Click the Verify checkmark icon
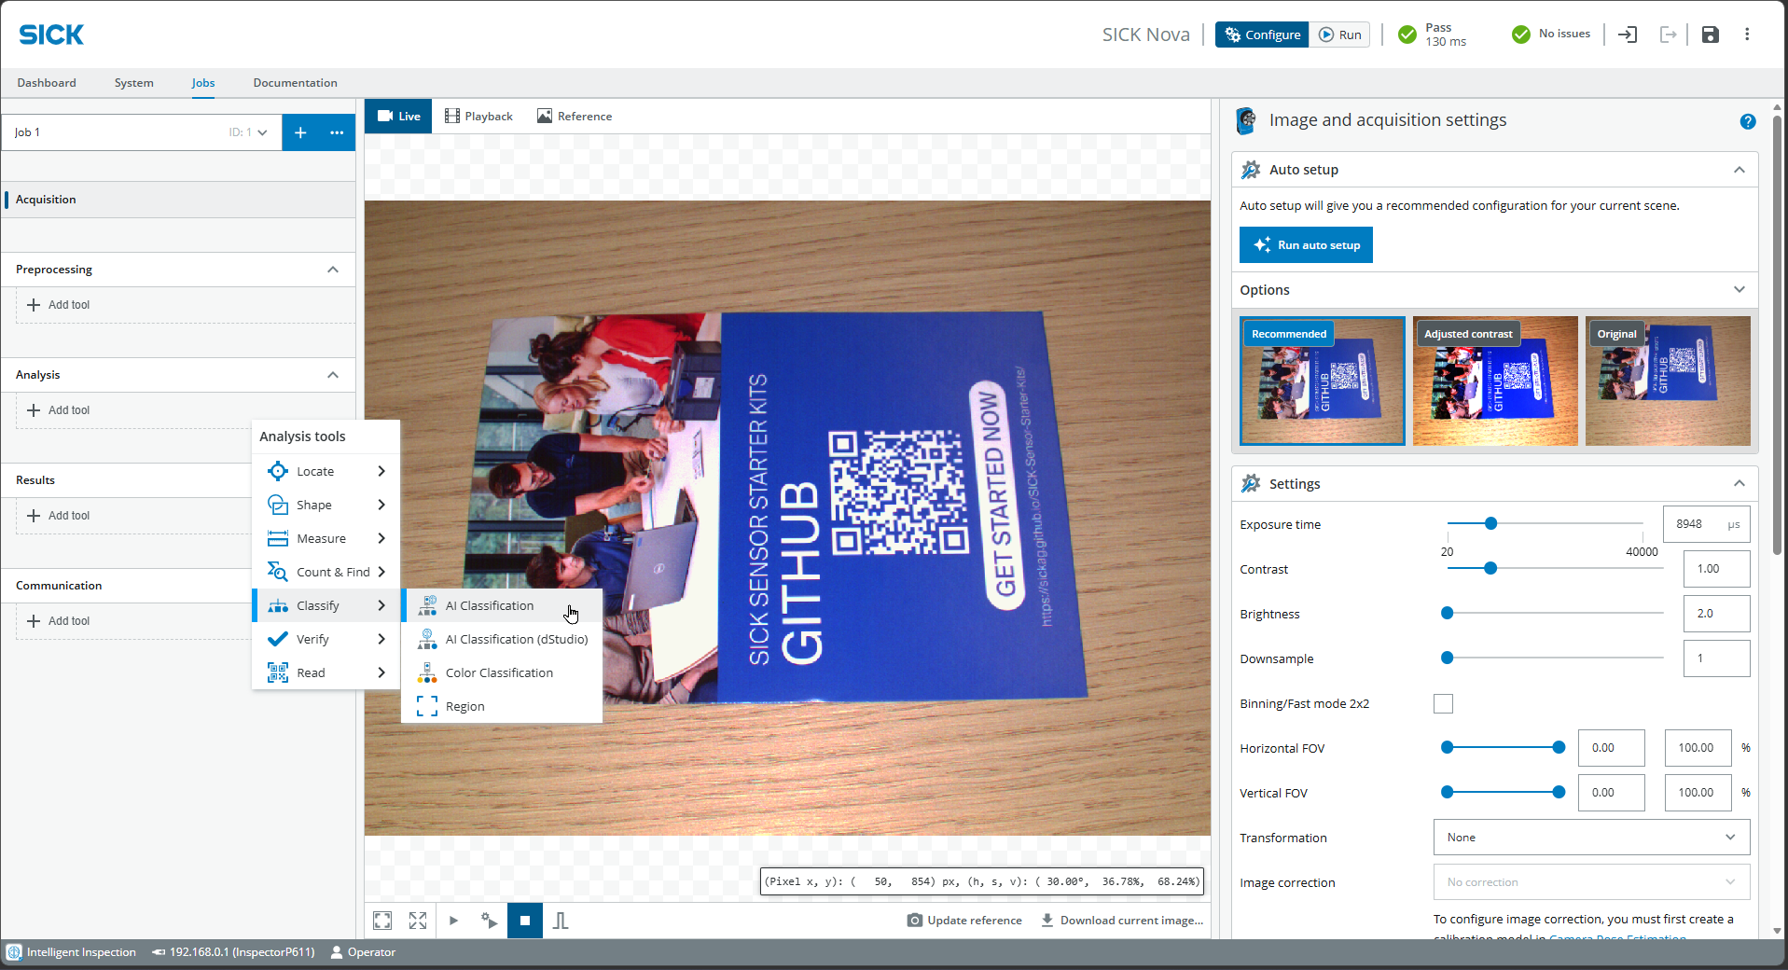Screen dimensions: 1788x970 click(x=278, y=639)
